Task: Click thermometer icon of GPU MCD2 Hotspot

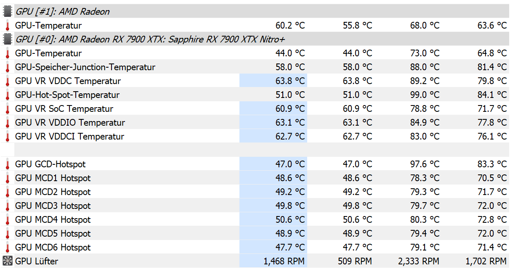Action: tap(8, 192)
